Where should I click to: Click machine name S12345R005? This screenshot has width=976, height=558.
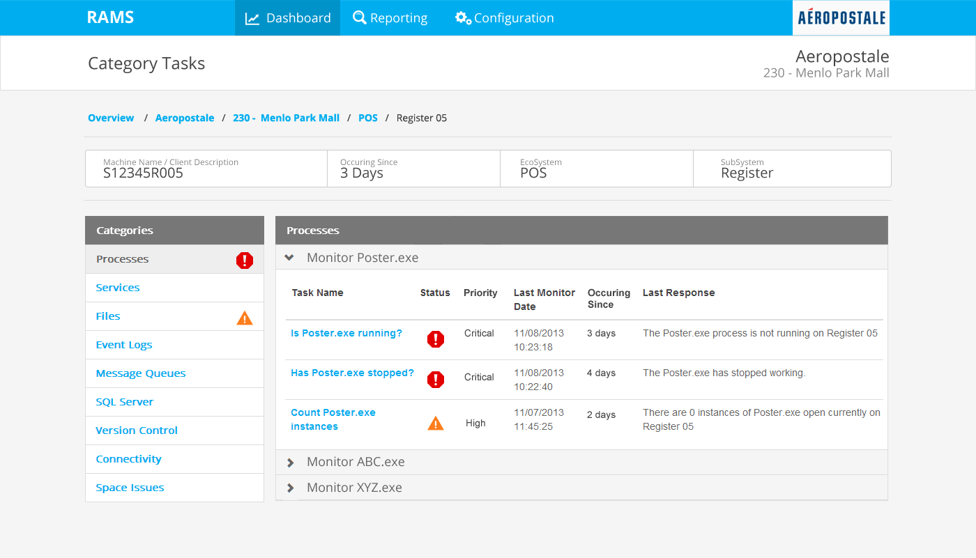click(143, 173)
